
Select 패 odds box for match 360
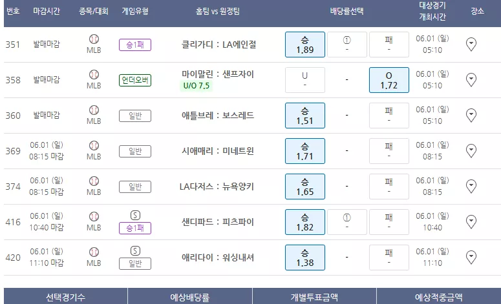[389, 116]
